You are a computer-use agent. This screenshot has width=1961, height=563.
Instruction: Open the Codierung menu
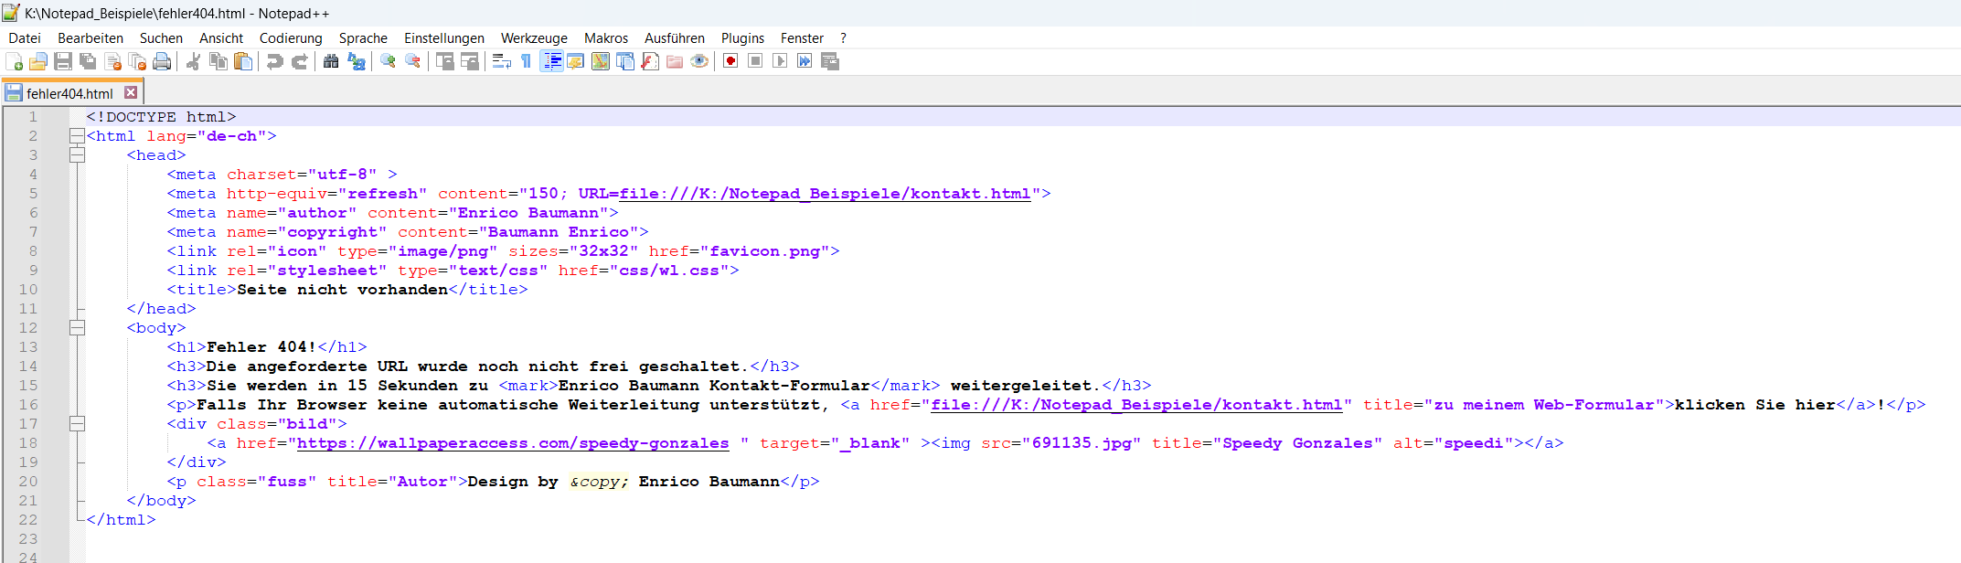point(290,38)
